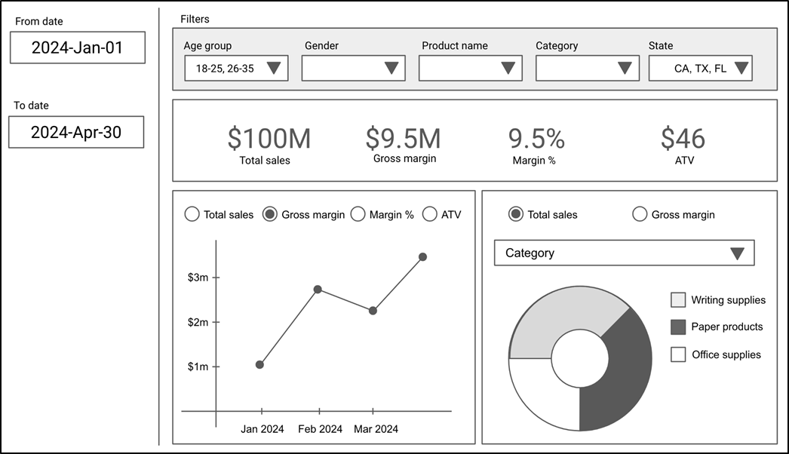Expand the Category filter in Filters bar
This screenshot has width=789, height=454.
pos(587,68)
